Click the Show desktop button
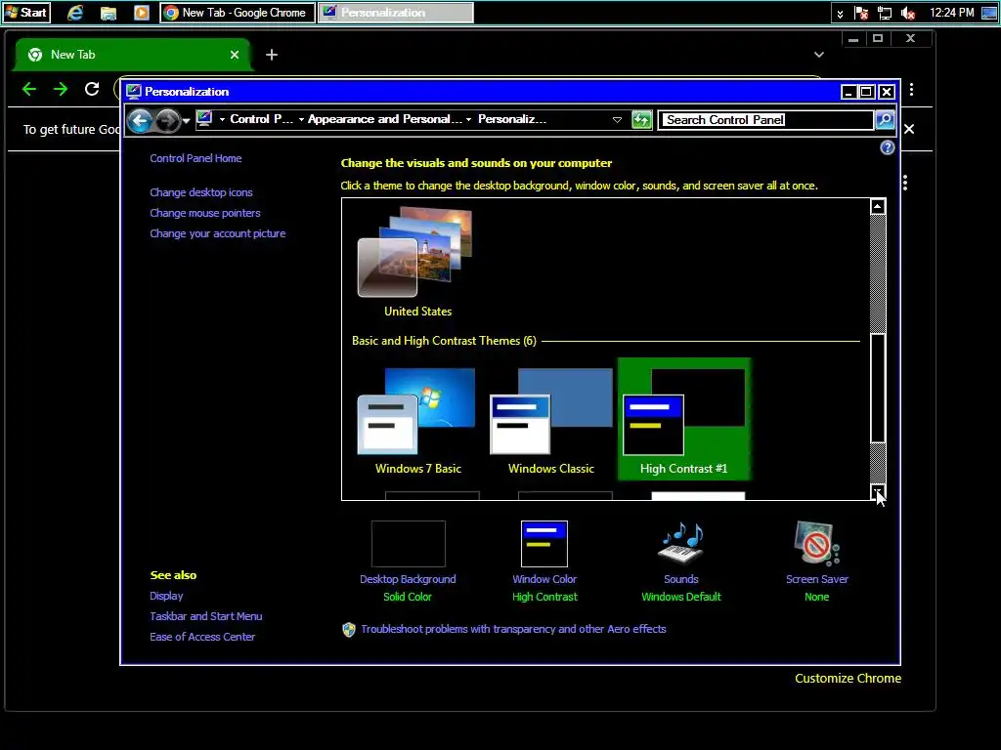Viewport: 1001px width, 750px height. (989, 13)
